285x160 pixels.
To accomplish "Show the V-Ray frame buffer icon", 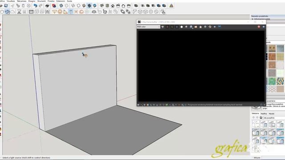I will 31,12.
